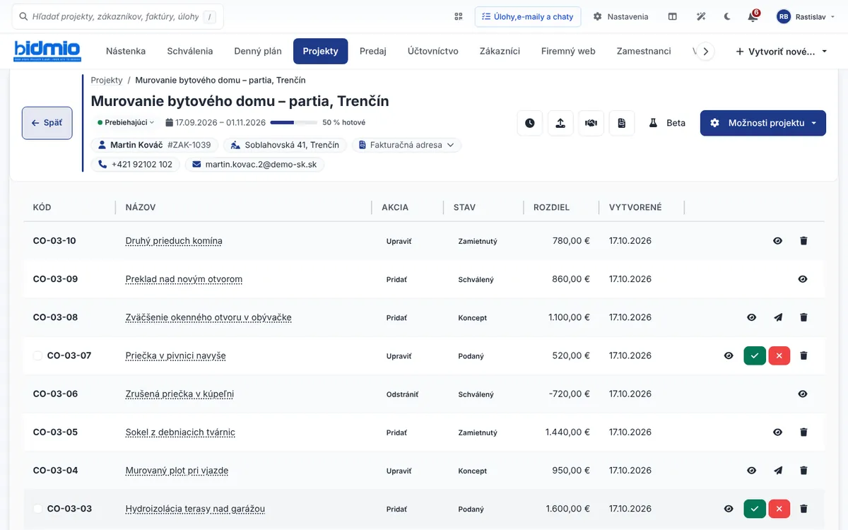This screenshot has width=848, height=530.
Task: Open the Zákazníci tab
Action: click(x=500, y=51)
